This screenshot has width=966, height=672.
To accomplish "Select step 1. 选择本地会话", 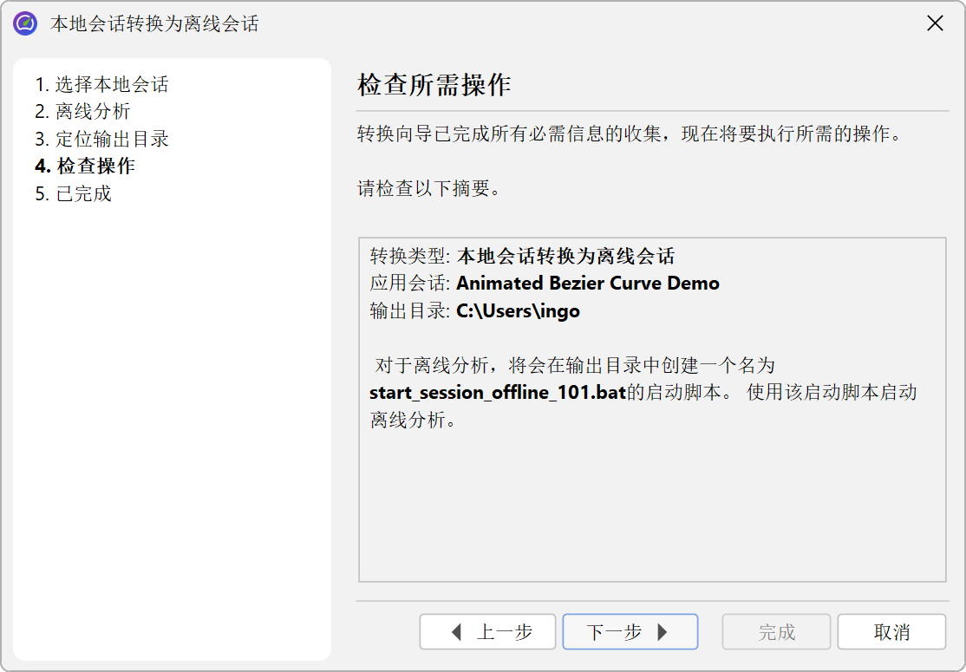I will [x=101, y=84].
